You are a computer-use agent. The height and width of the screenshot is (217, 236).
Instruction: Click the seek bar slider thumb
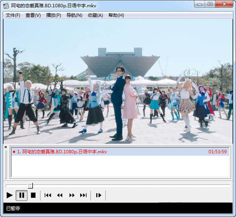click(x=30, y=185)
